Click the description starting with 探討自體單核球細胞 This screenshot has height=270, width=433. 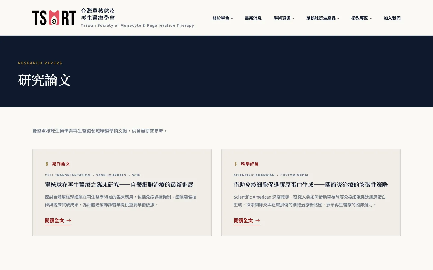(121, 201)
